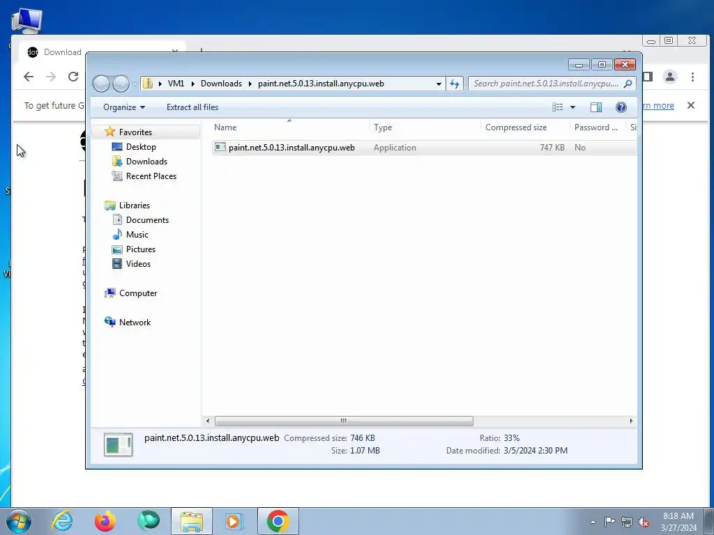The height and width of the screenshot is (535, 714).
Task: Click the Action Center flag tray icon
Action: 609,522
